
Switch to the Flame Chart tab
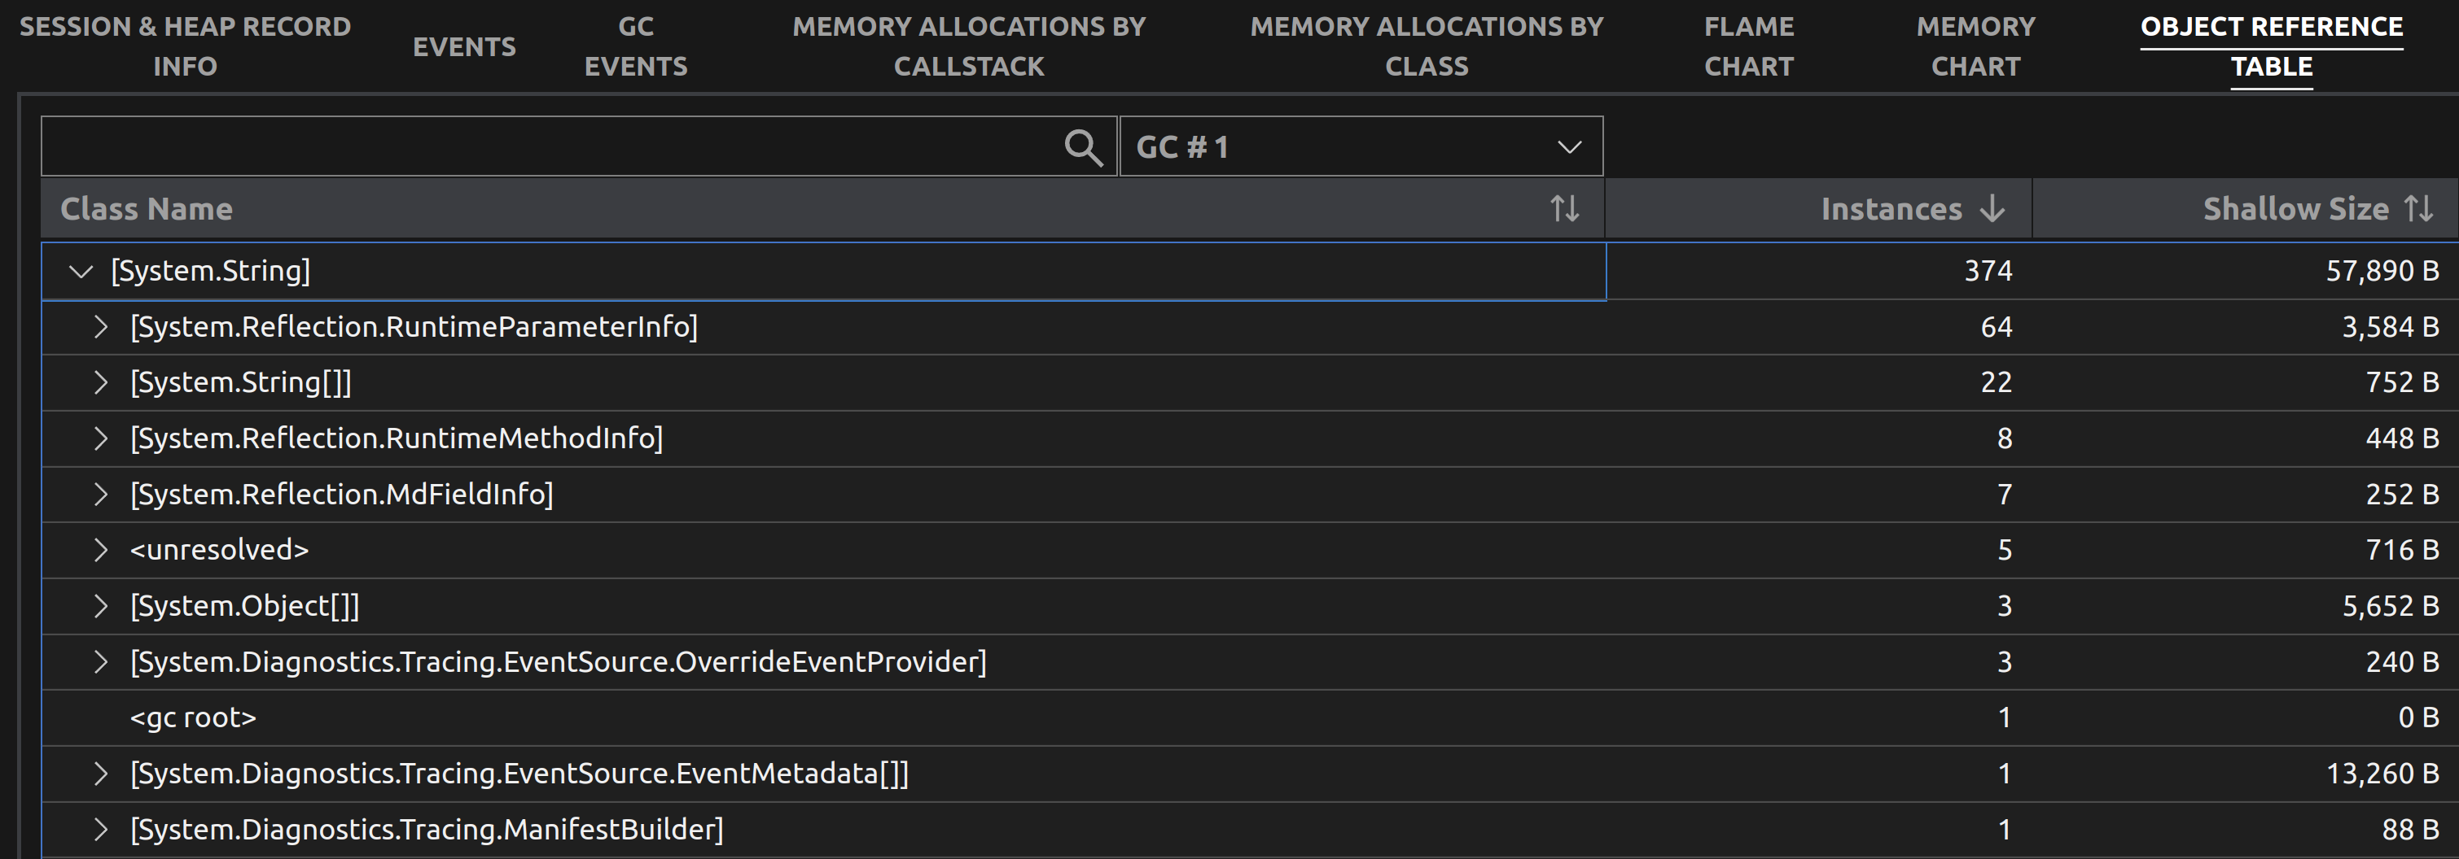coord(1749,46)
